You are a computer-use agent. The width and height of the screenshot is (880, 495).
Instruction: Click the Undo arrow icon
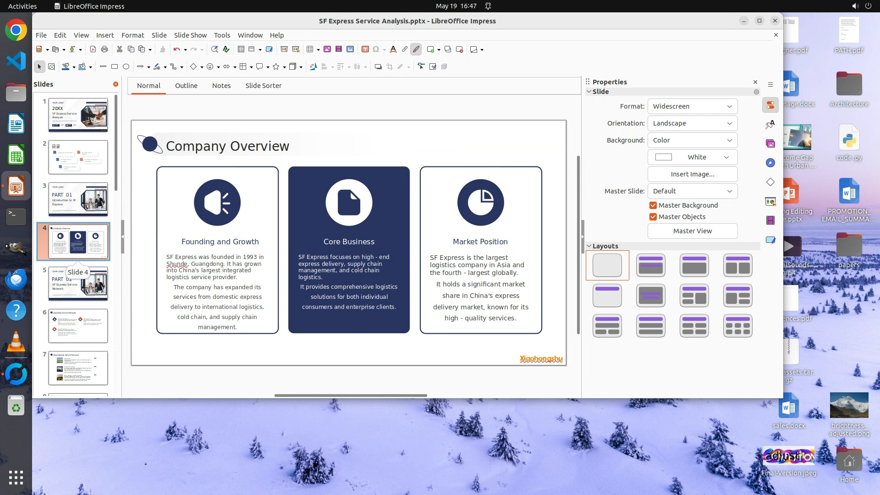coord(176,49)
